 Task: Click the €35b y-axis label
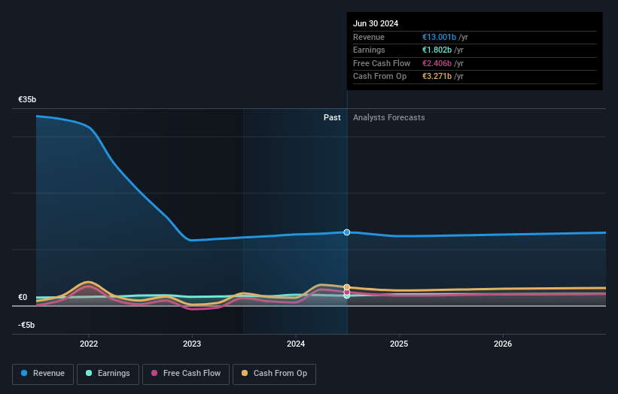pyautogui.click(x=27, y=99)
